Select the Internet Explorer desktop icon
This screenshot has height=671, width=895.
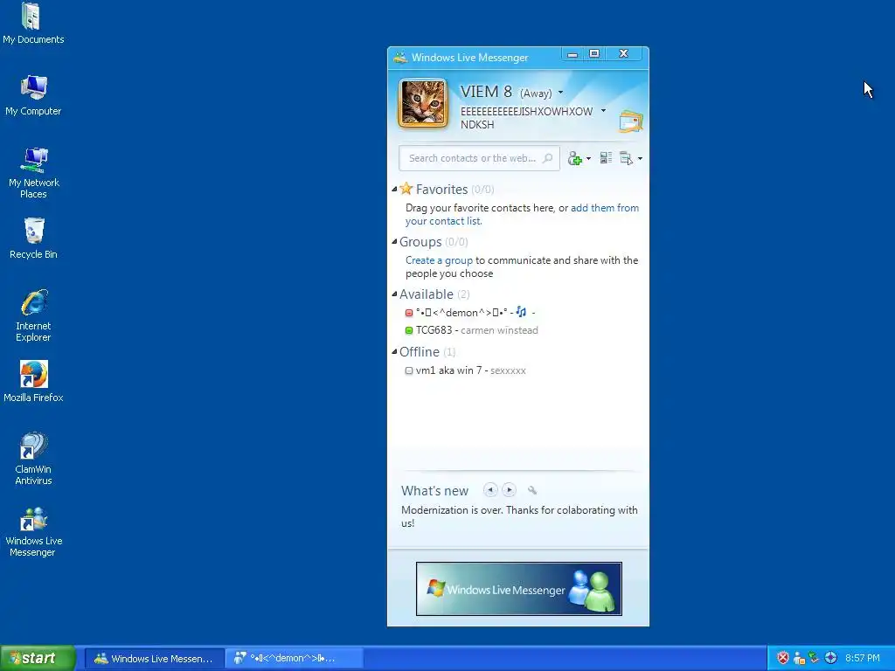(x=33, y=315)
